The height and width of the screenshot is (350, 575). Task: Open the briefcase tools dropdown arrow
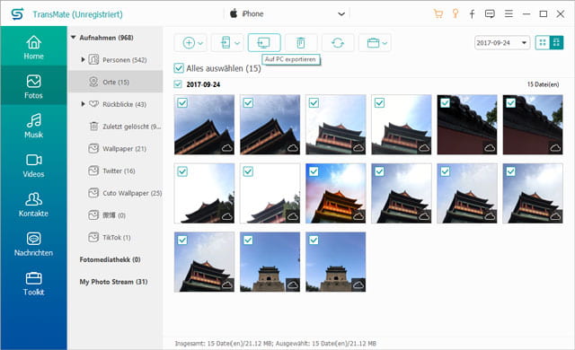point(385,43)
